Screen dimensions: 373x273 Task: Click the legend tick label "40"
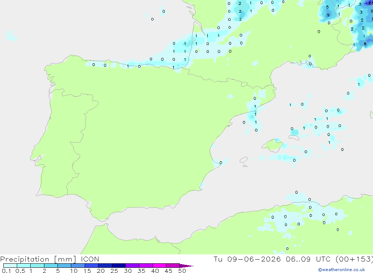pyautogui.click(x=155, y=271)
